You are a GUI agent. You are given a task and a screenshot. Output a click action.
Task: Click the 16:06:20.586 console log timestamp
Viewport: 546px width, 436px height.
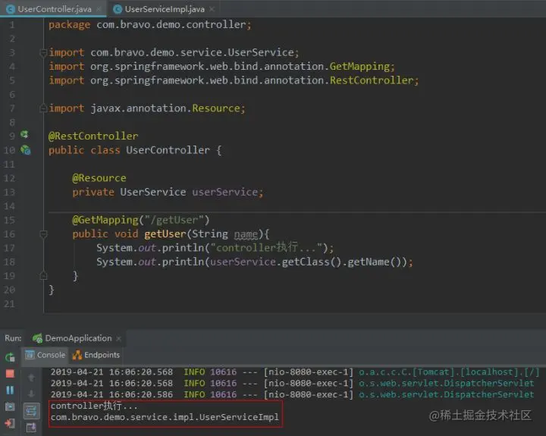pos(111,394)
